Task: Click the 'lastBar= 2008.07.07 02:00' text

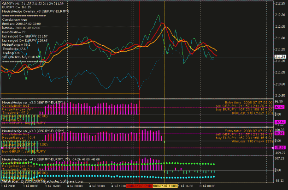Action: [x=21, y=28]
